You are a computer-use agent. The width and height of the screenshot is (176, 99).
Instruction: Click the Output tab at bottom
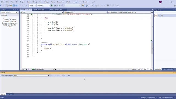click(3, 94)
